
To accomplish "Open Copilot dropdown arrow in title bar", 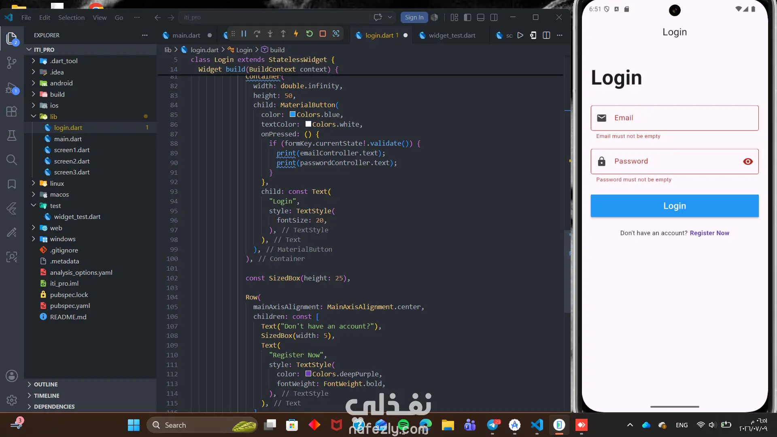I will (x=390, y=17).
